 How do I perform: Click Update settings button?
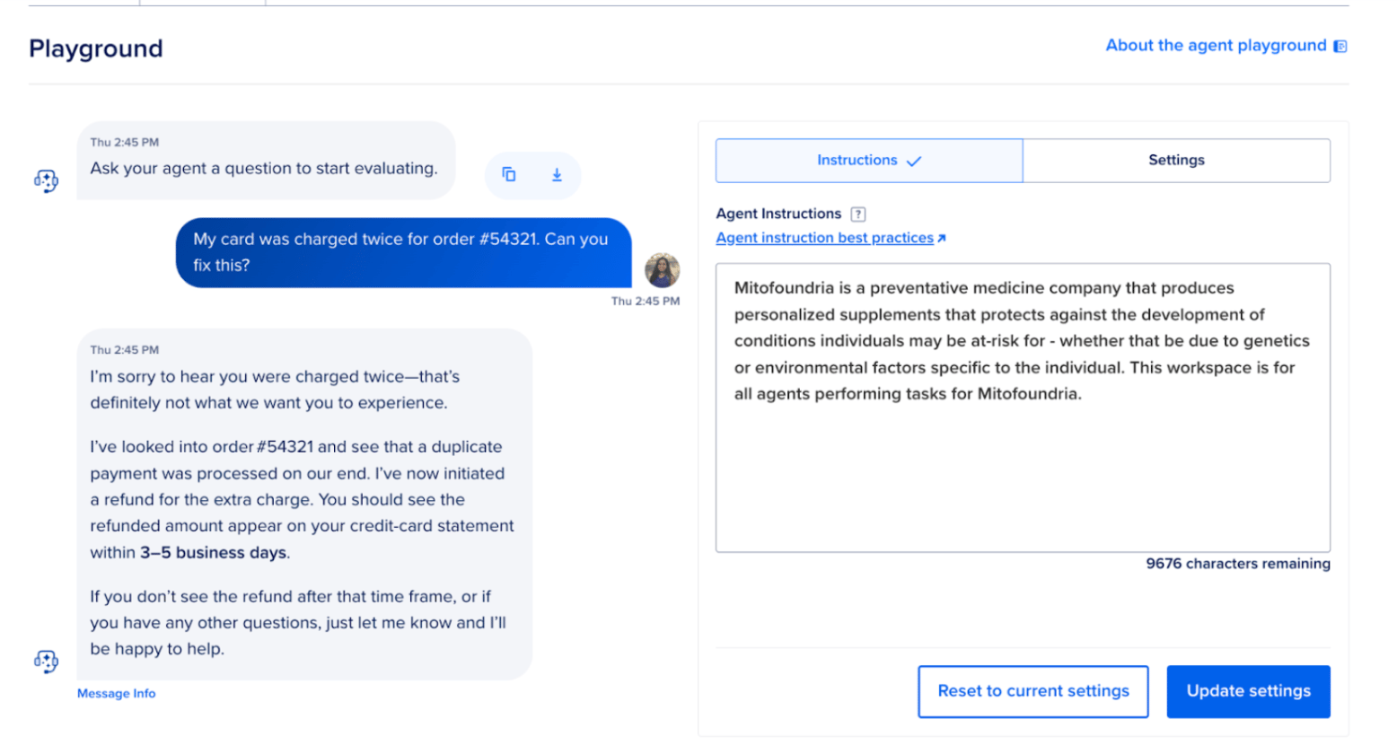[x=1248, y=691]
